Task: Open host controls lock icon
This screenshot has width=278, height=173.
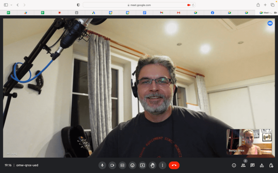Action: pyautogui.click(x=271, y=165)
